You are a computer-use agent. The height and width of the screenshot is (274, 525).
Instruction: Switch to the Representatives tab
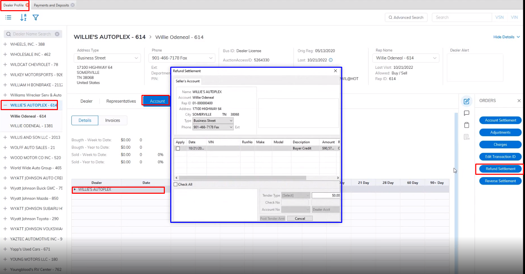click(x=121, y=101)
